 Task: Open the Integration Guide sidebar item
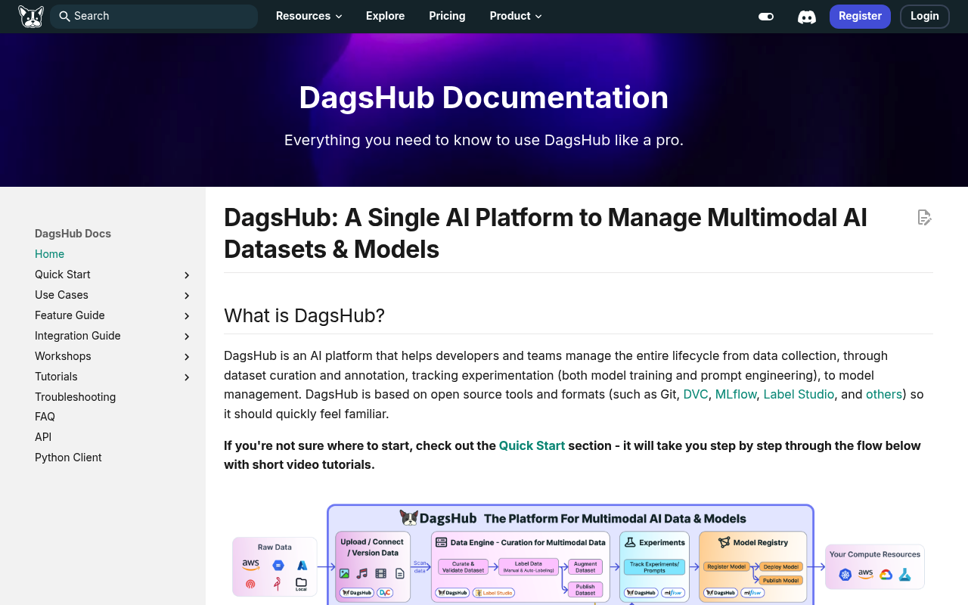pyautogui.click(x=78, y=336)
